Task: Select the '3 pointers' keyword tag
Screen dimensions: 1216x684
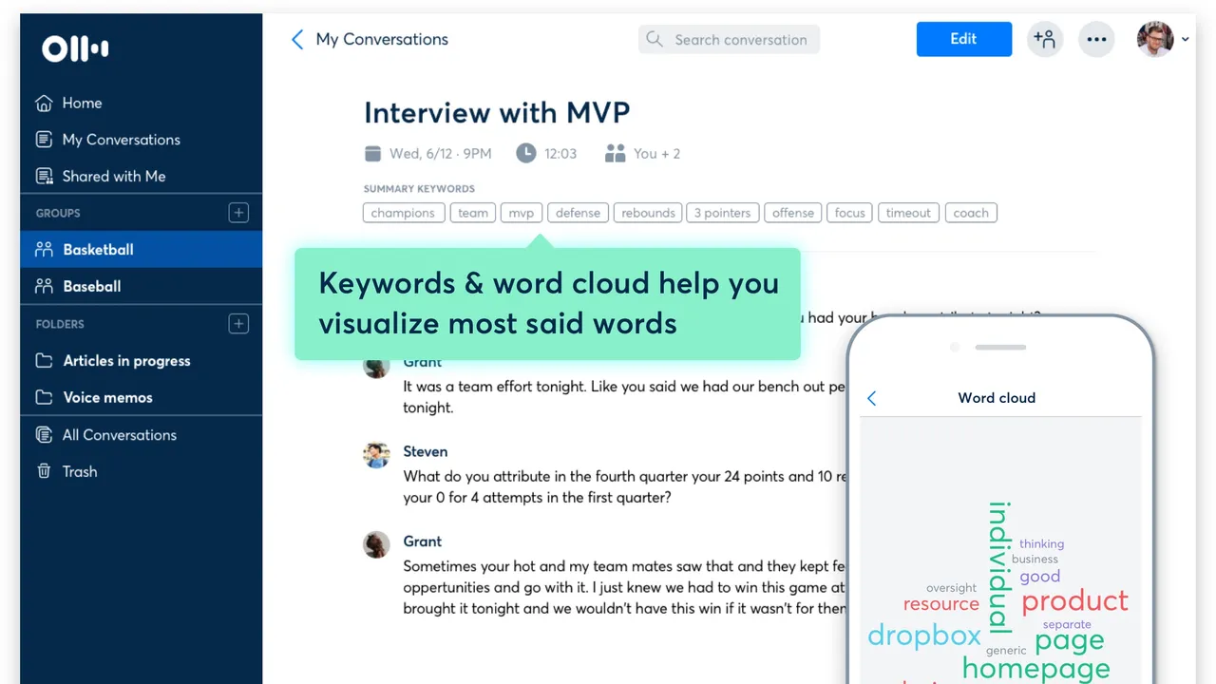Action: point(722,213)
